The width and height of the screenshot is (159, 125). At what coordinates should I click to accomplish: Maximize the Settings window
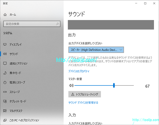click(145, 3)
